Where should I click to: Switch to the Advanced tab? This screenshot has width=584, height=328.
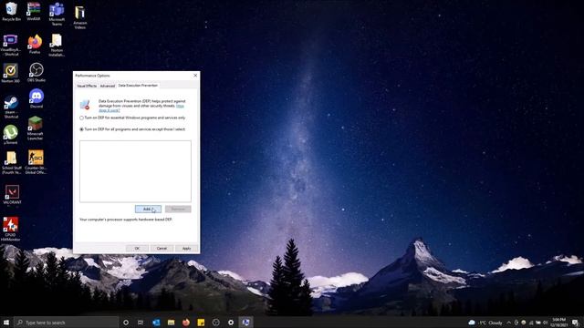[108, 86]
